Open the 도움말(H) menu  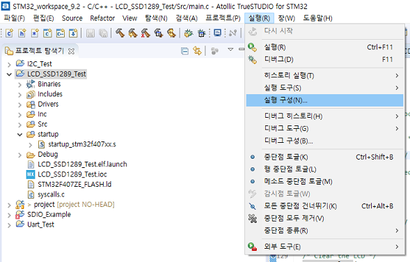tap(317, 18)
